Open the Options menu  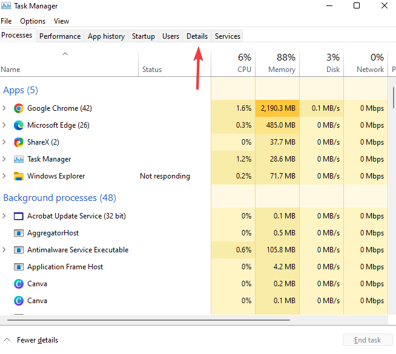(33, 21)
